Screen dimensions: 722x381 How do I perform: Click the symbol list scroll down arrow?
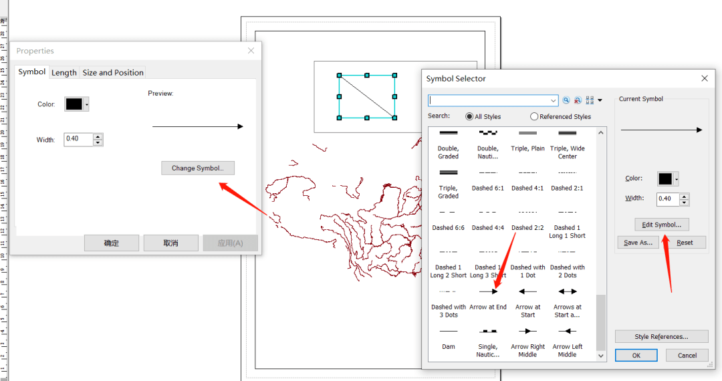[600, 356]
